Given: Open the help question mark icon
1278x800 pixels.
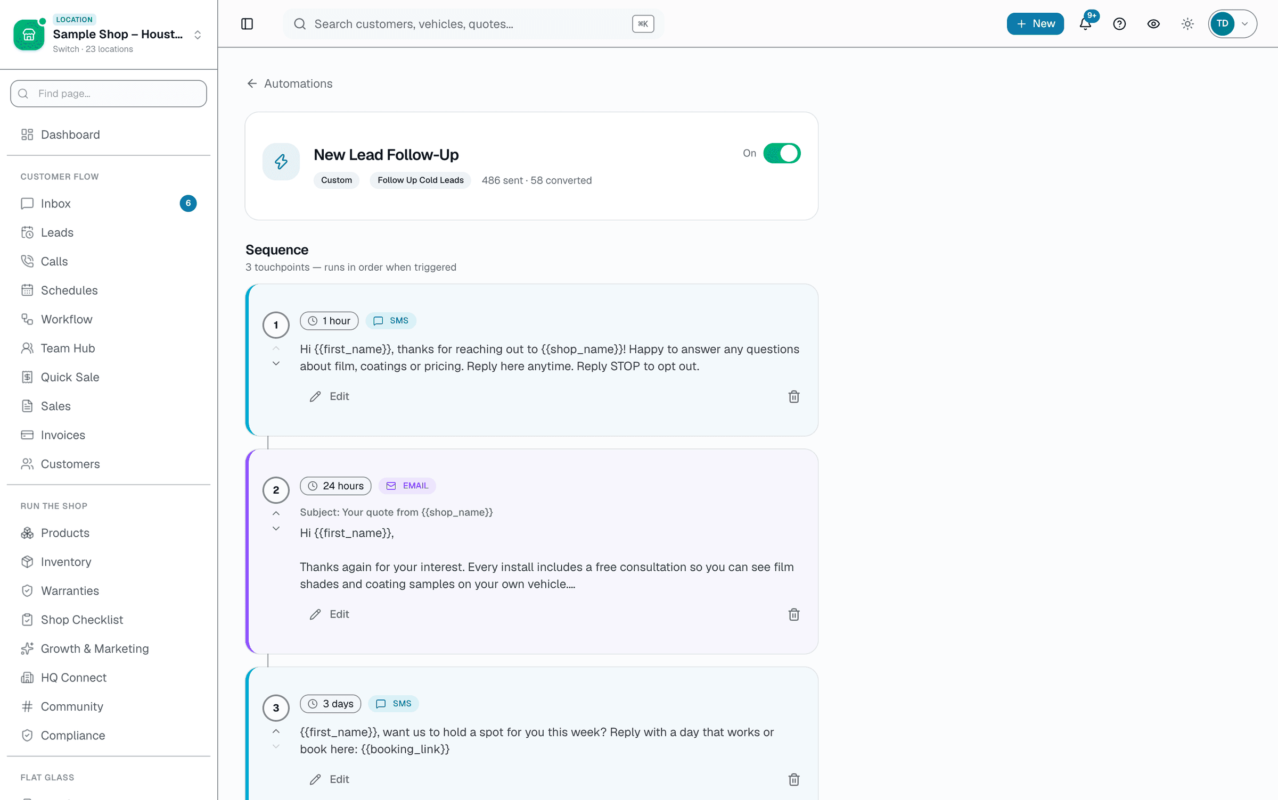Looking at the screenshot, I should 1119,24.
